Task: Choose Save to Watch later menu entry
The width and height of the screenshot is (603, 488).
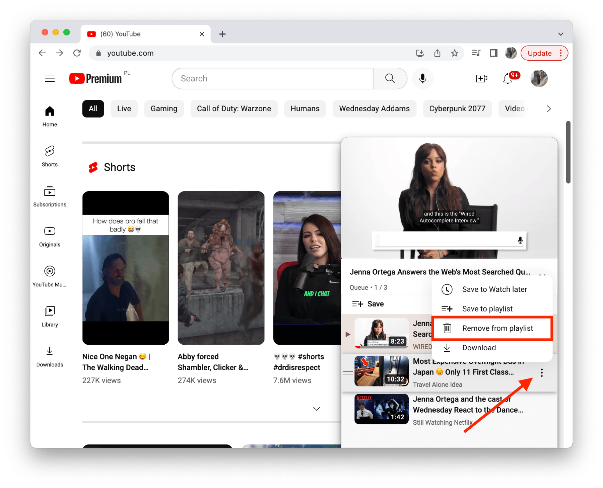Action: (494, 289)
